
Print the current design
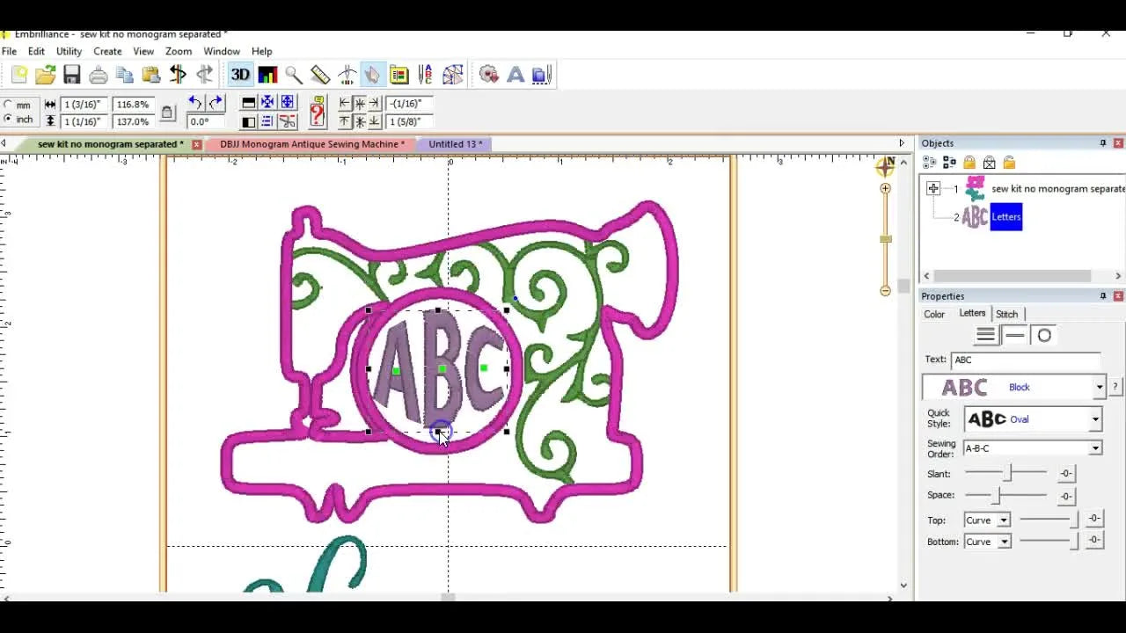pos(99,75)
